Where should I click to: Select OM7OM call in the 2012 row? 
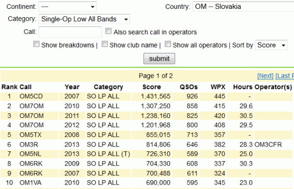[x=31, y=125]
